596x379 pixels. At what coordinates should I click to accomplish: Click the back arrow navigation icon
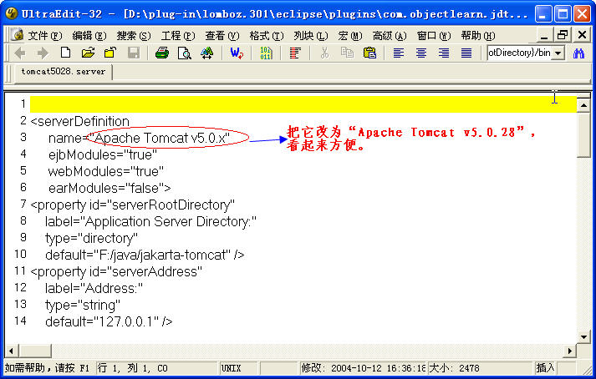(20, 53)
